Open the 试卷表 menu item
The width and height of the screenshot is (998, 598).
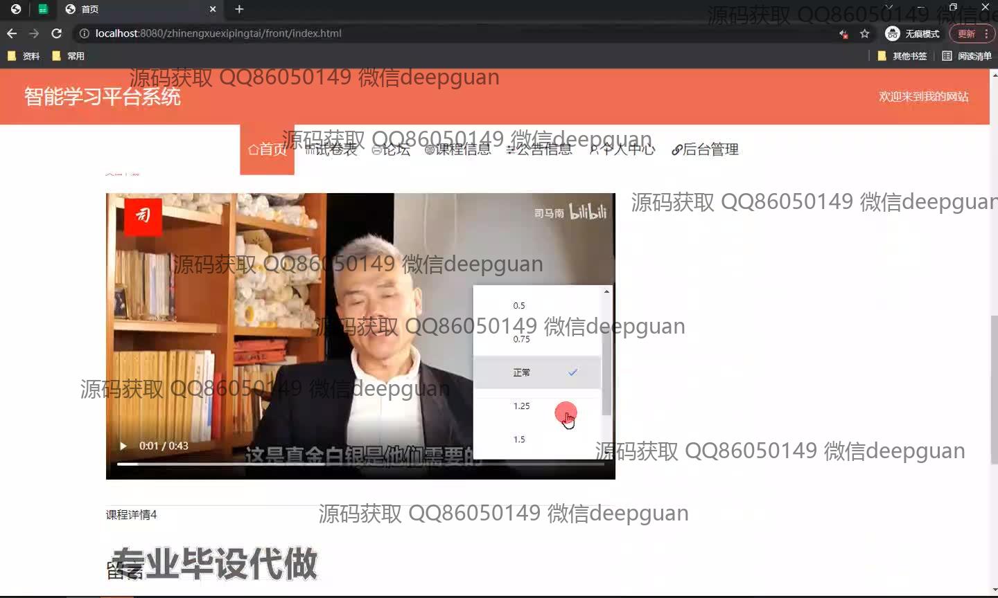click(x=331, y=149)
